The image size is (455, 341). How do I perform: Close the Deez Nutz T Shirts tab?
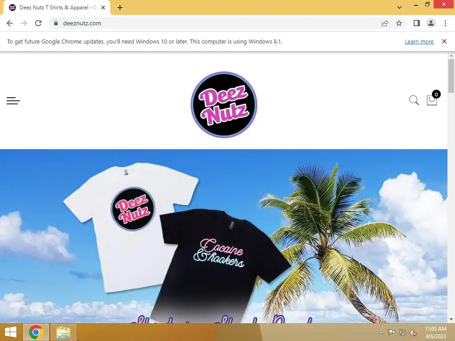pyautogui.click(x=103, y=8)
